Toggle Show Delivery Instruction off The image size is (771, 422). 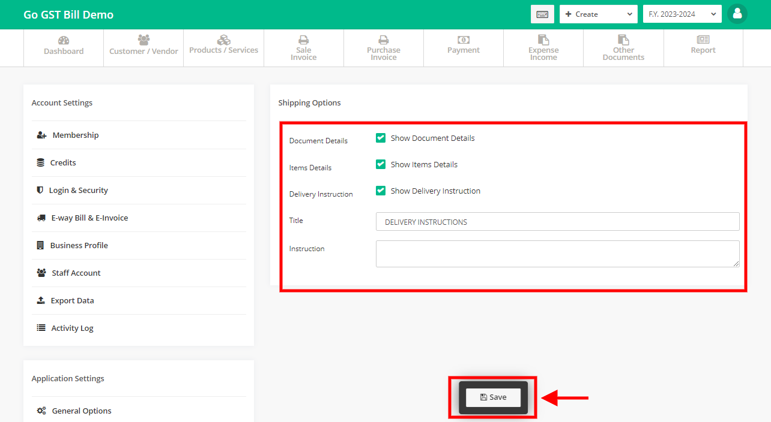(x=380, y=190)
